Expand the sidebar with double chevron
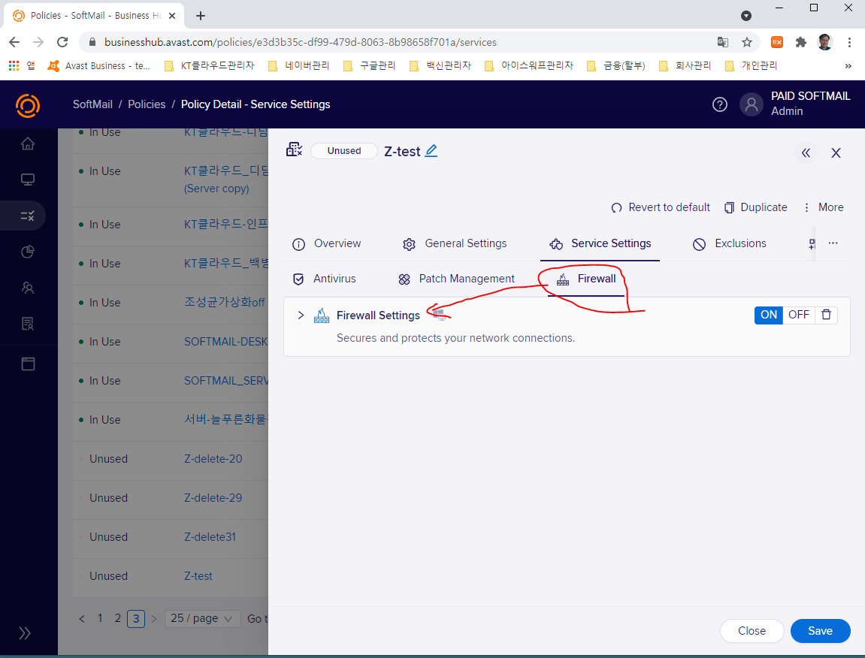This screenshot has height=658, width=865. click(25, 632)
